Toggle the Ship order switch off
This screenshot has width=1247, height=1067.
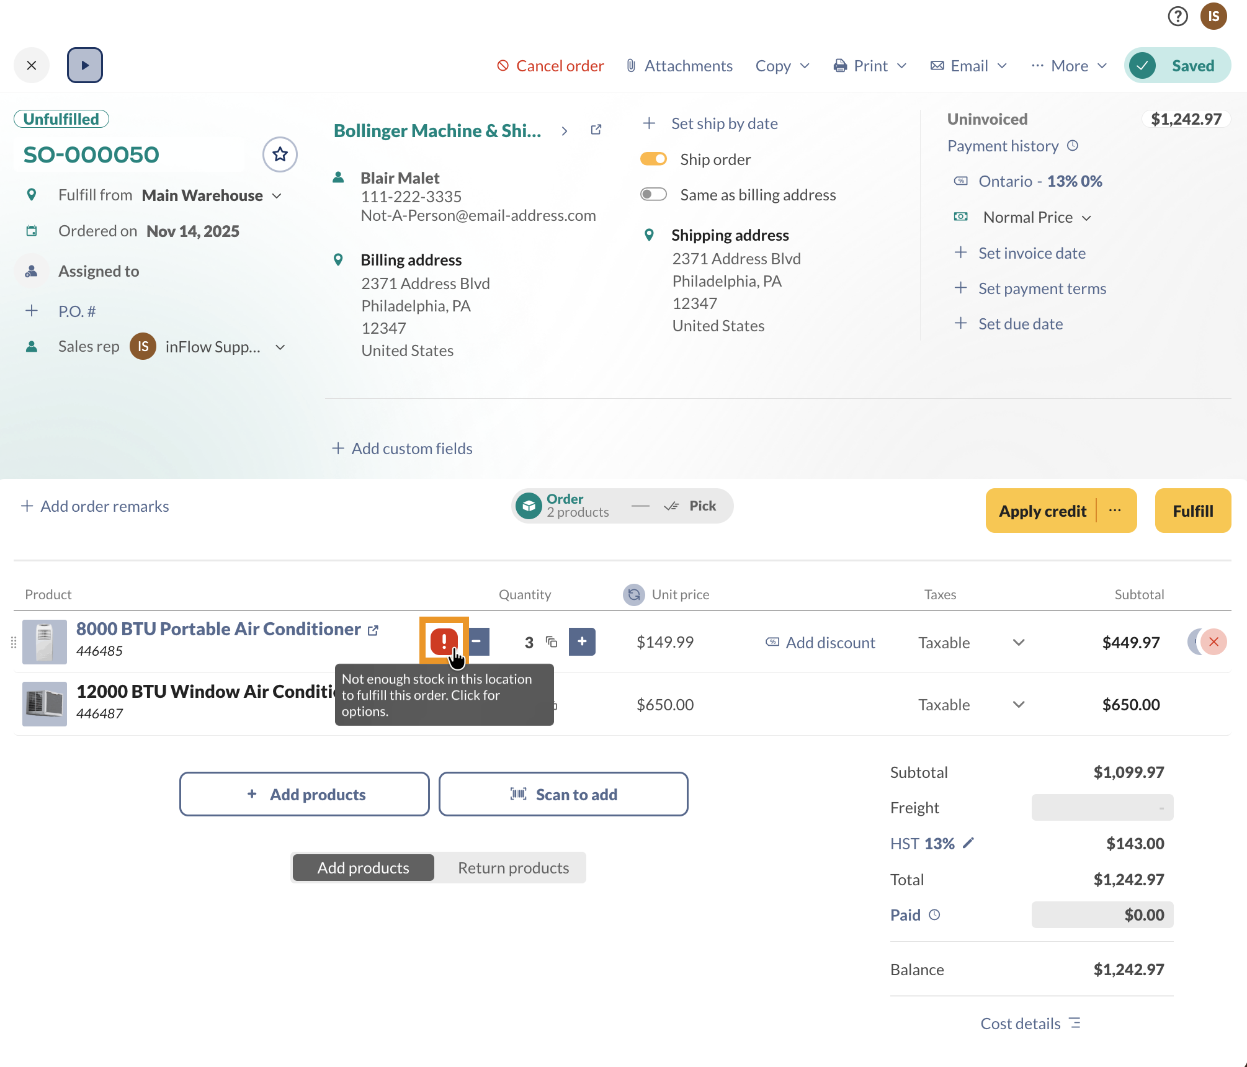click(x=653, y=159)
